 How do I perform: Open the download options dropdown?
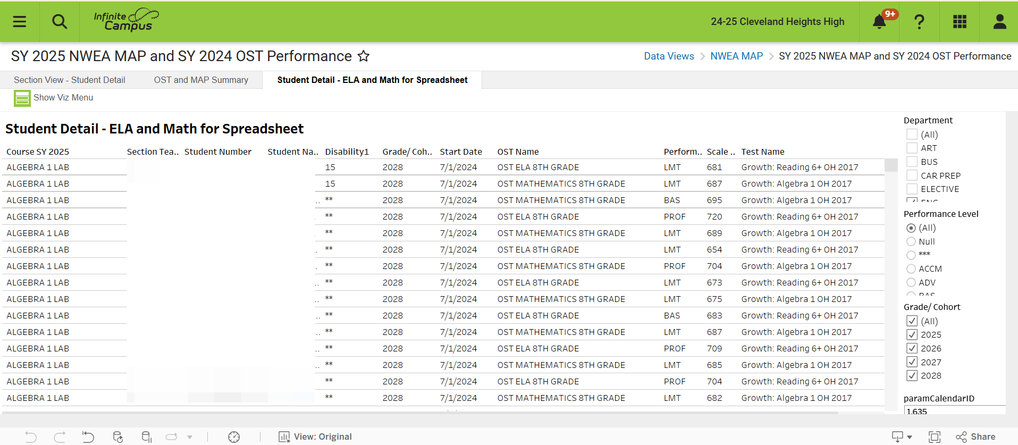click(x=902, y=437)
